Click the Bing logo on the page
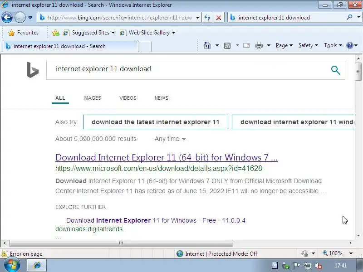The image size is (363, 272). point(33,70)
